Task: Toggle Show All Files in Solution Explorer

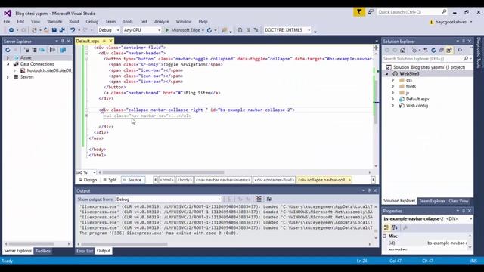Action: pyautogui.click(x=449, y=51)
